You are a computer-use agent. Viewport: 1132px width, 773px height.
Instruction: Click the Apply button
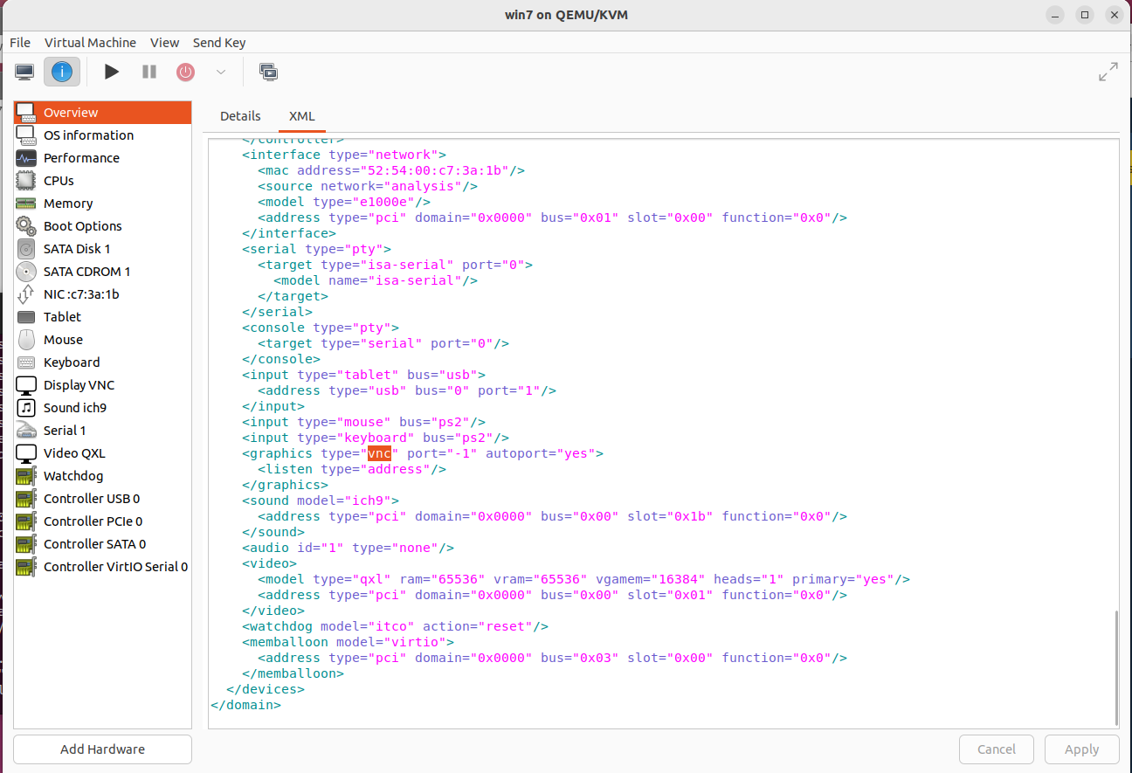(x=1081, y=749)
